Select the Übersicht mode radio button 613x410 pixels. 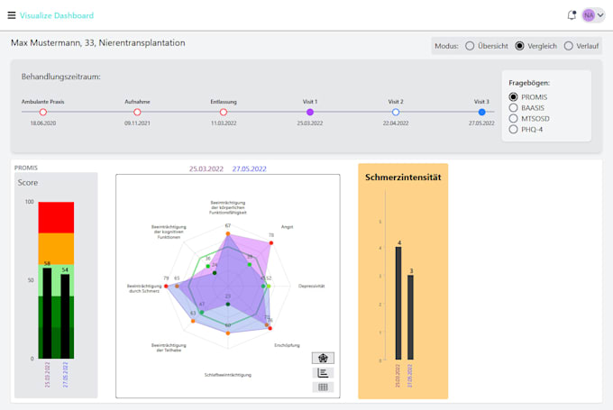click(x=470, y=46)
